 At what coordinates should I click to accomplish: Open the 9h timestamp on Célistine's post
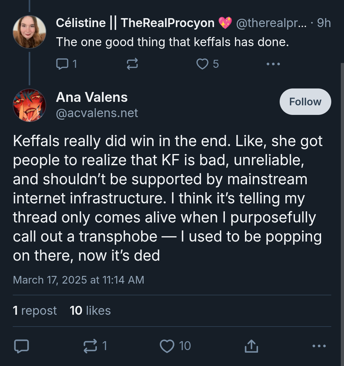[x=324, y=23]
